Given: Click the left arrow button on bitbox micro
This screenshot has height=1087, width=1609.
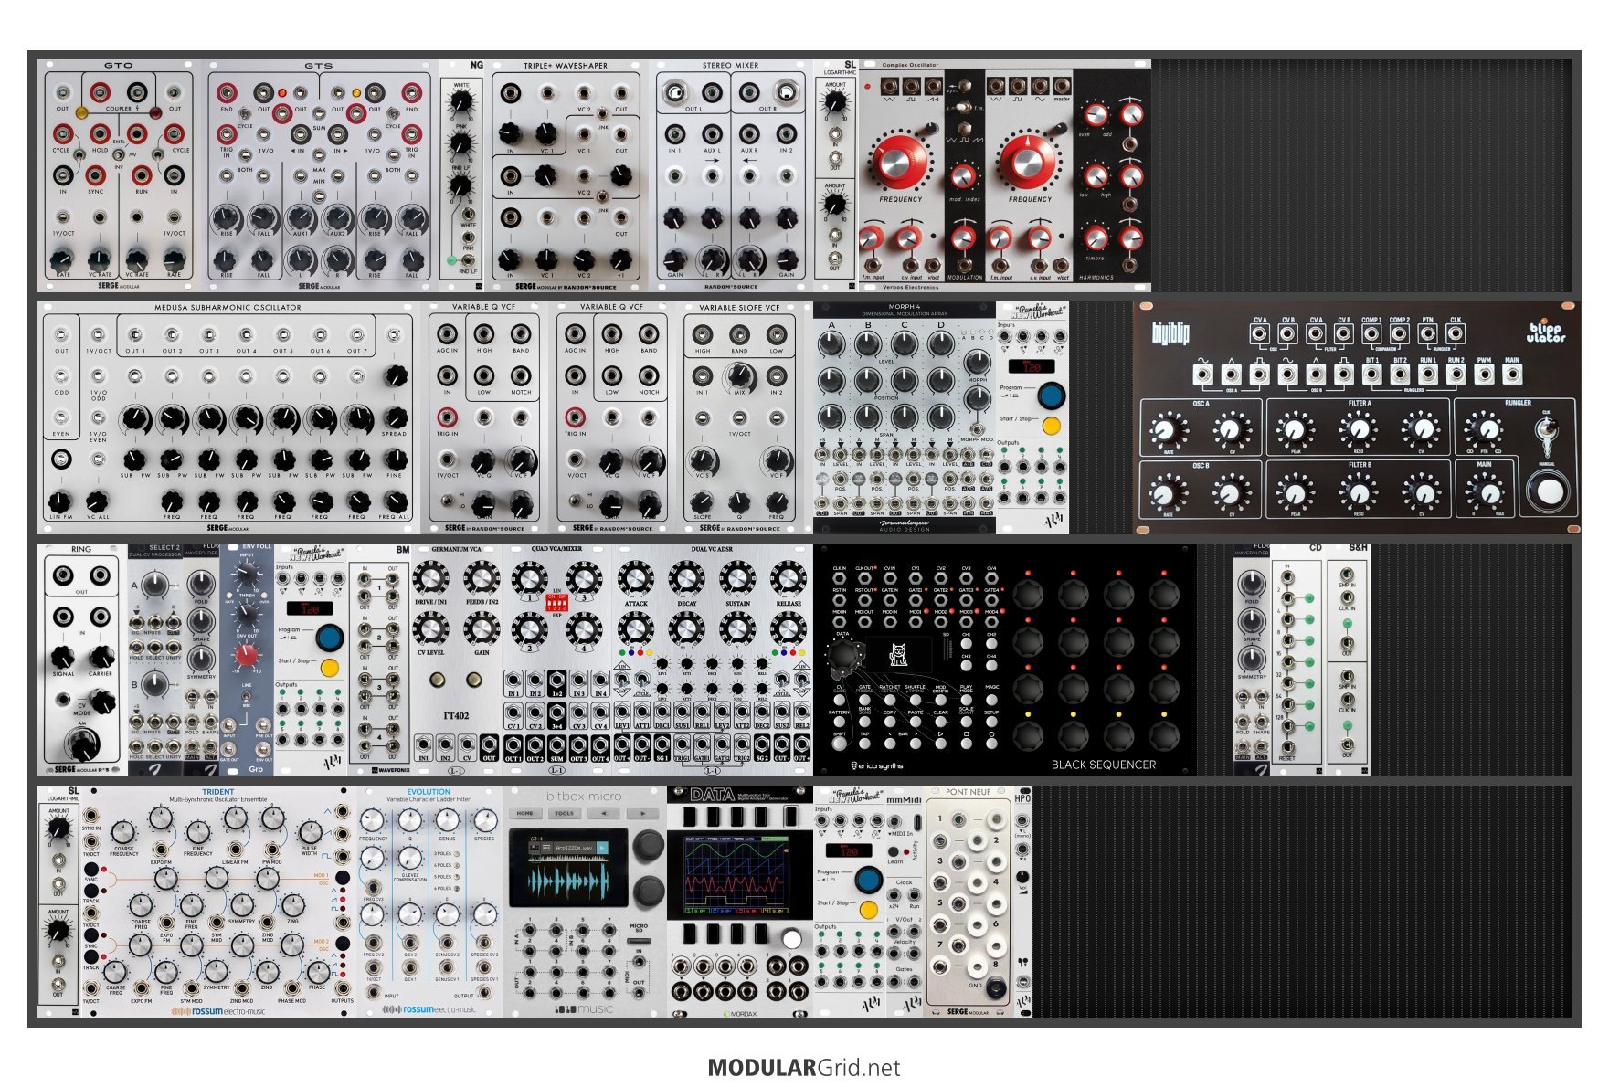Looking at the screenshot, I should click(603, 813).
